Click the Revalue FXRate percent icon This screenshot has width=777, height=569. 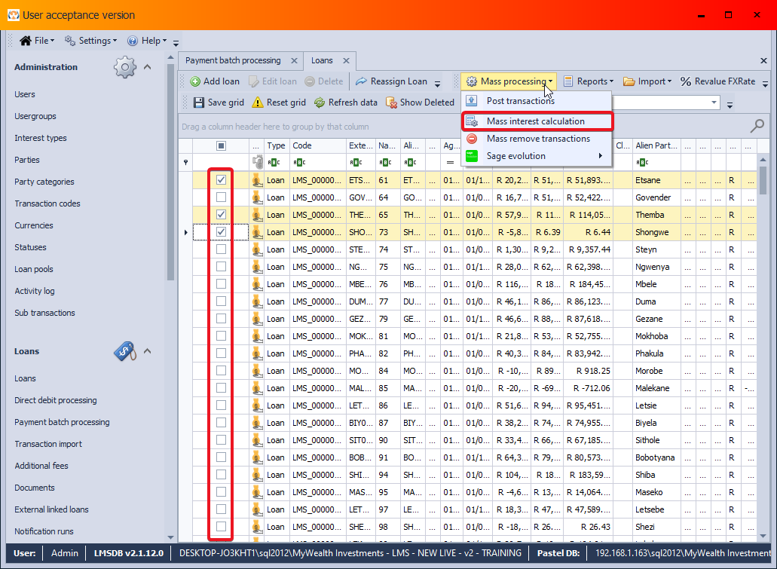[x=686, y=81]
